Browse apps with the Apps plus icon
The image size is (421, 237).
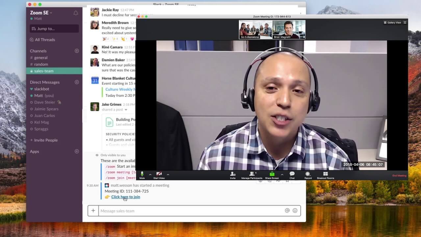click(x=77, y=151)
